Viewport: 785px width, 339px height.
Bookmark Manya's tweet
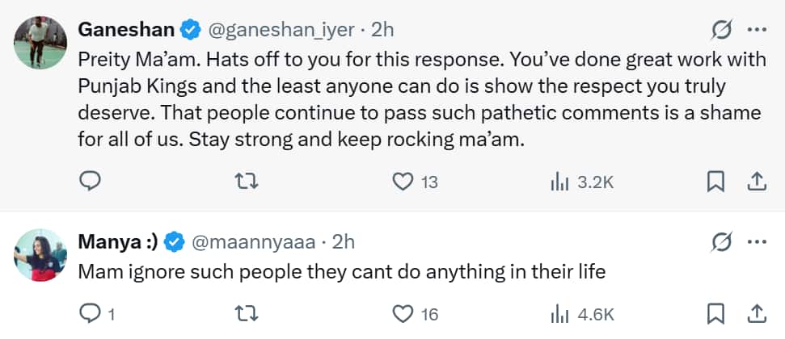715,313
